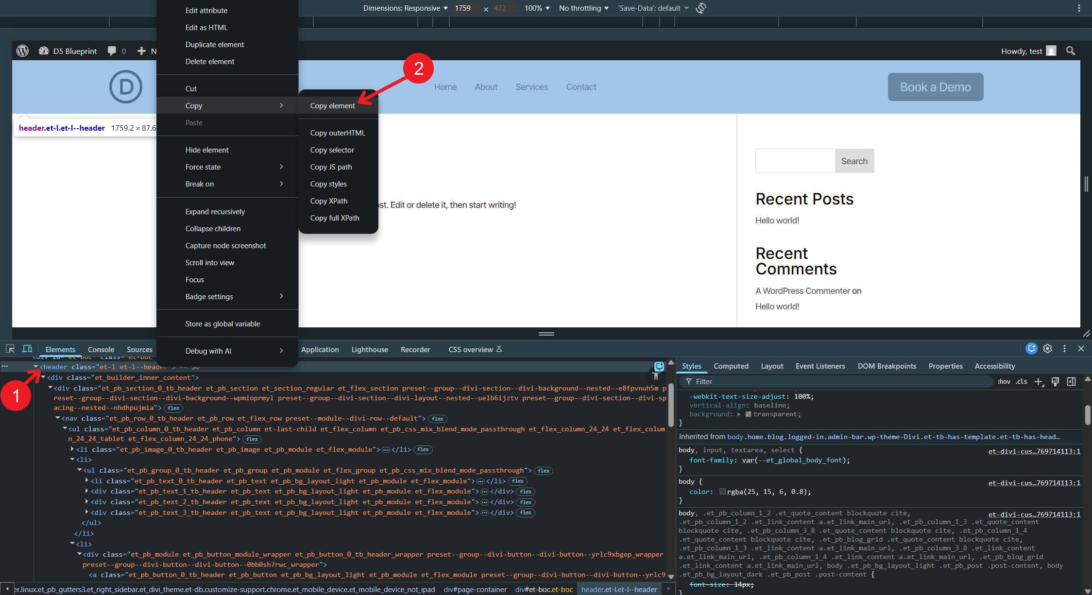The image size is (1092, 595).
Task: Click the CSS overview flask icon
Action: coord(499,349)
